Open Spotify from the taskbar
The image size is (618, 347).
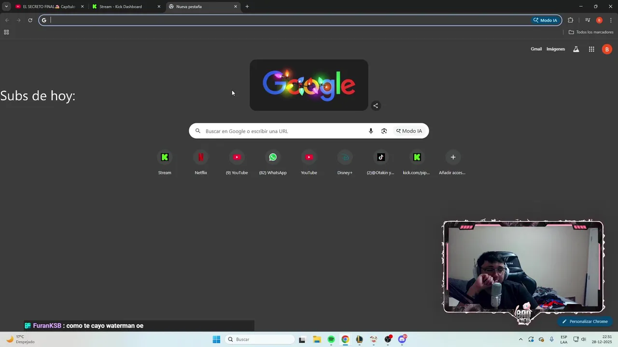click(x=331, y=339)
